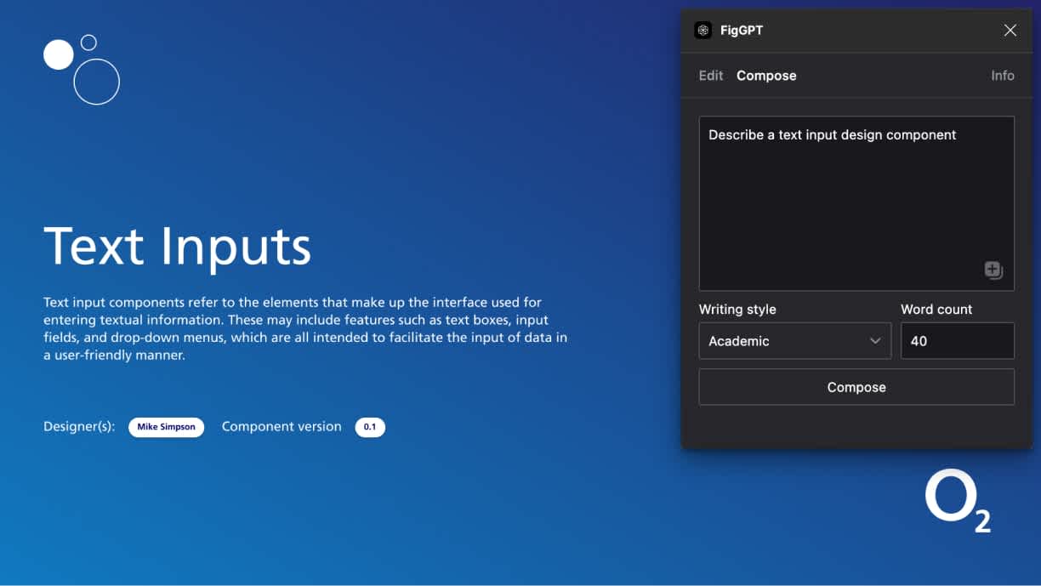
Task: Click the Mike Simpson designer badge
Action: (x=166, y=427)
